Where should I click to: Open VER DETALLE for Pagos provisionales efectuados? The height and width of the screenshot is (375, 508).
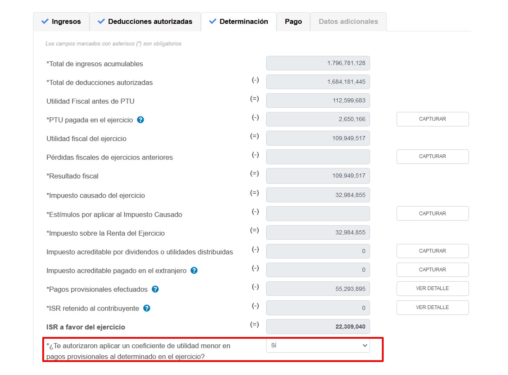point(432,288)
